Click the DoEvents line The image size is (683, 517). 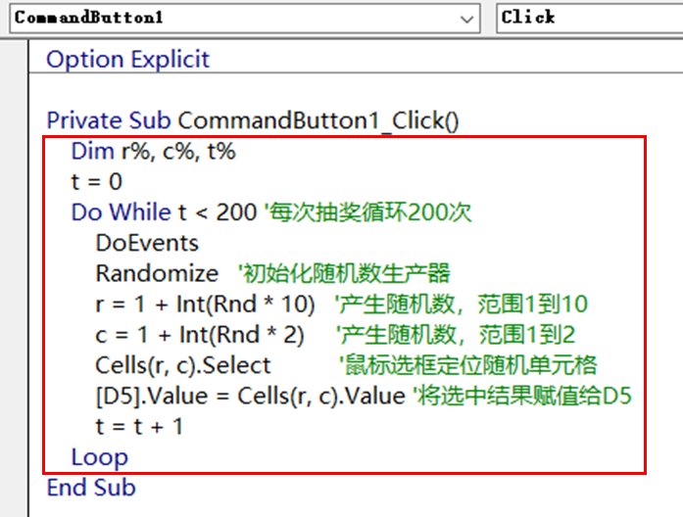(147, 243)
